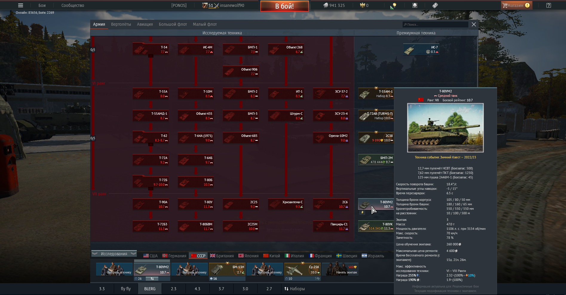Select the СССР nation
Image resolution: width=566 pixels, height=295 pixels.
[x=198, y=256]
